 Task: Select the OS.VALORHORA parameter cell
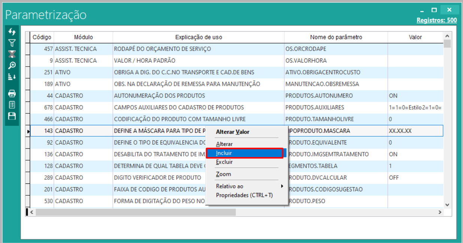coord(306,61)
